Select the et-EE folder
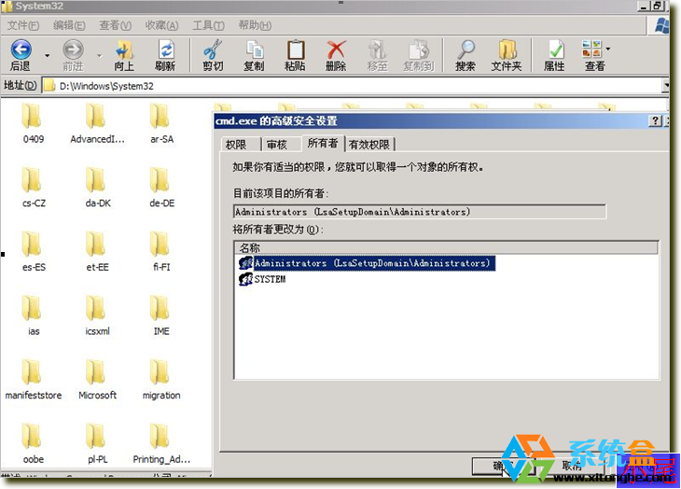The image size is (681, 489). [x=97, y=252]
